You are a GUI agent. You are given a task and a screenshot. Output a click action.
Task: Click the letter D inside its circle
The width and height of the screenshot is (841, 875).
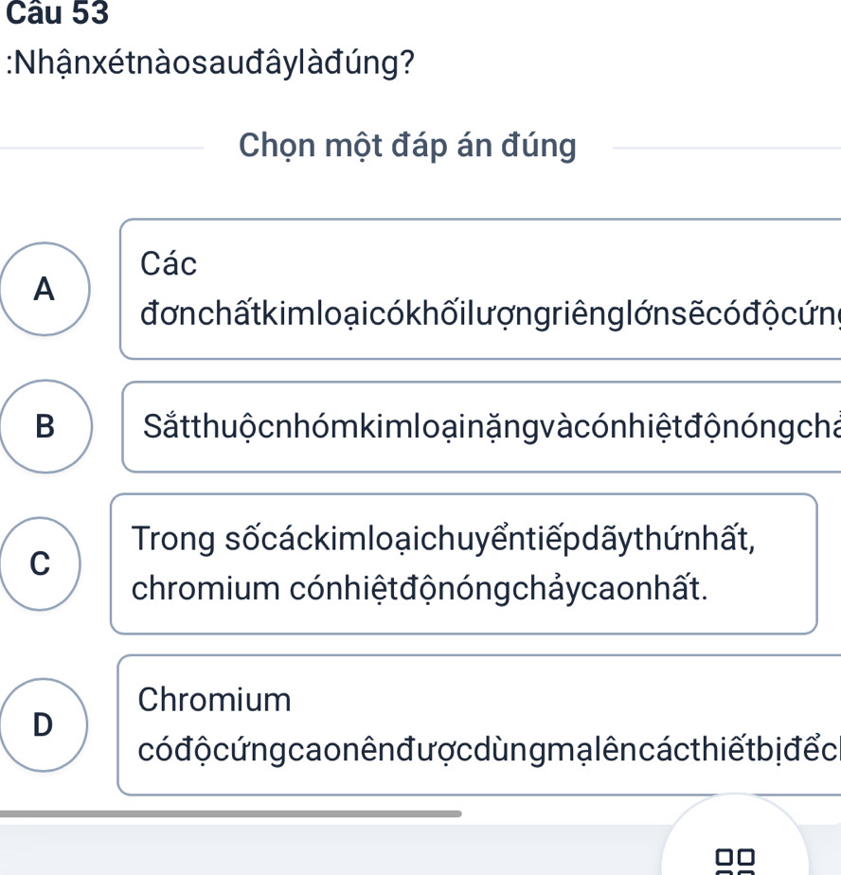click(x=44, y=724)
